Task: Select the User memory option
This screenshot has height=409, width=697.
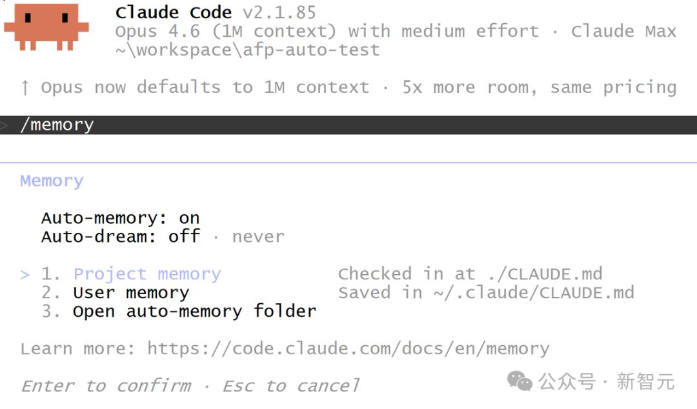Action: pos(131,293)
